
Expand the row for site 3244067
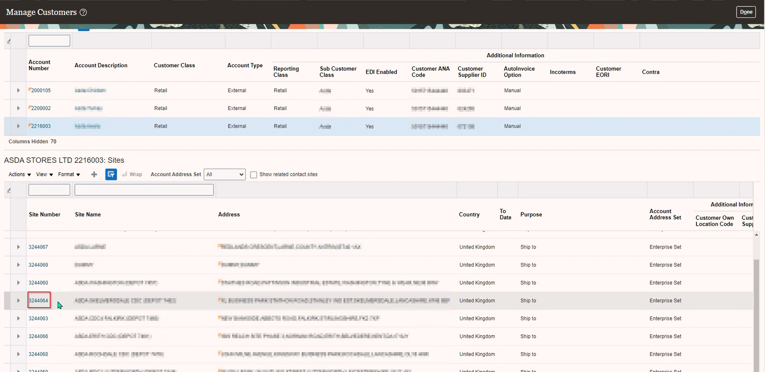coord(18,247)
